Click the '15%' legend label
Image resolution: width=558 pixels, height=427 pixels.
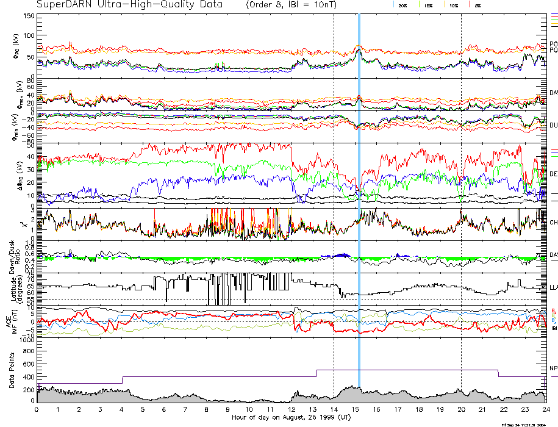428,5
